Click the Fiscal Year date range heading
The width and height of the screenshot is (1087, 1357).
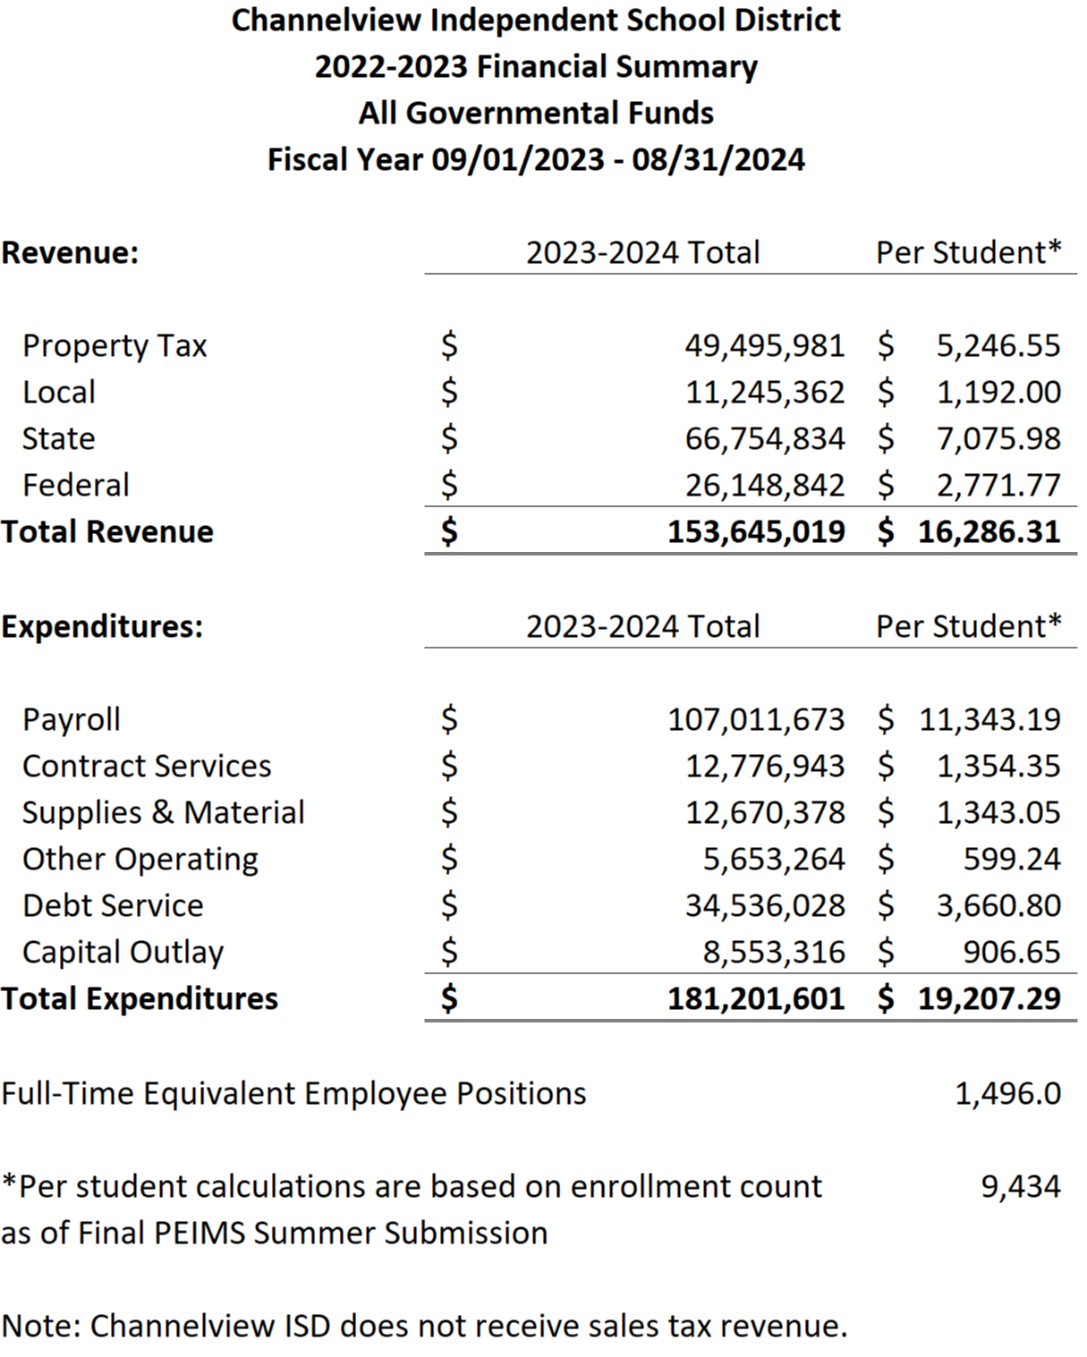pos(536,159)
